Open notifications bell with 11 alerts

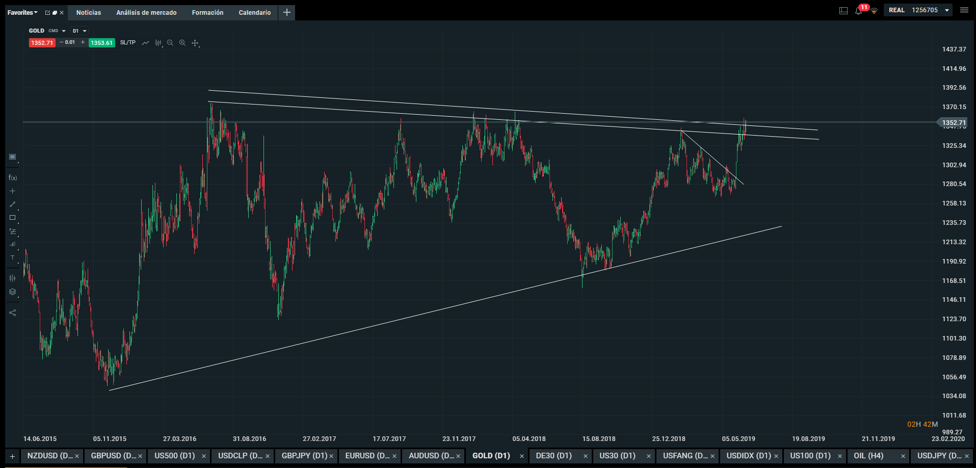859,11
